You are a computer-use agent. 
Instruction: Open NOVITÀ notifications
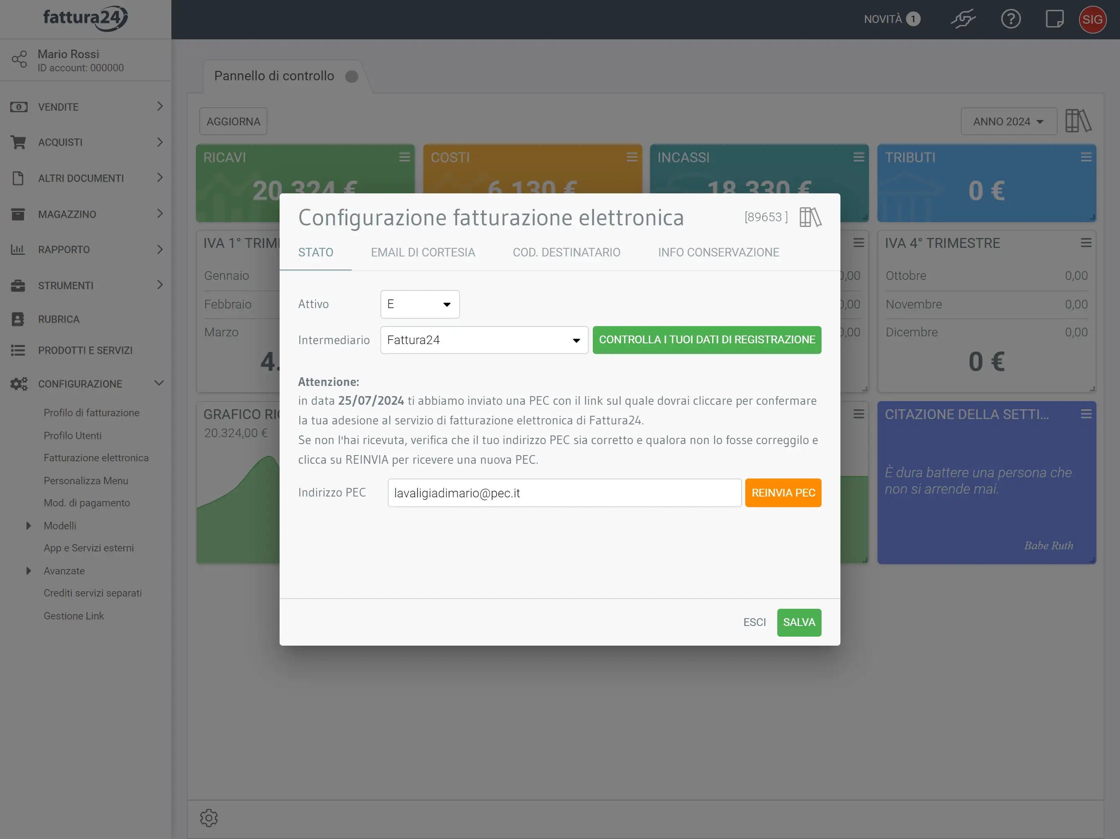coord(892,19)
